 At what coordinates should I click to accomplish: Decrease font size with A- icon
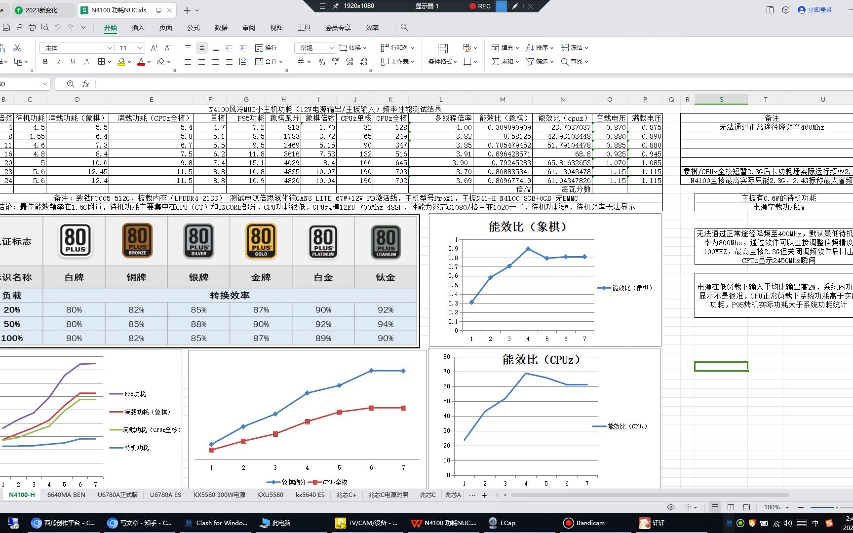[x=168, y=48]
